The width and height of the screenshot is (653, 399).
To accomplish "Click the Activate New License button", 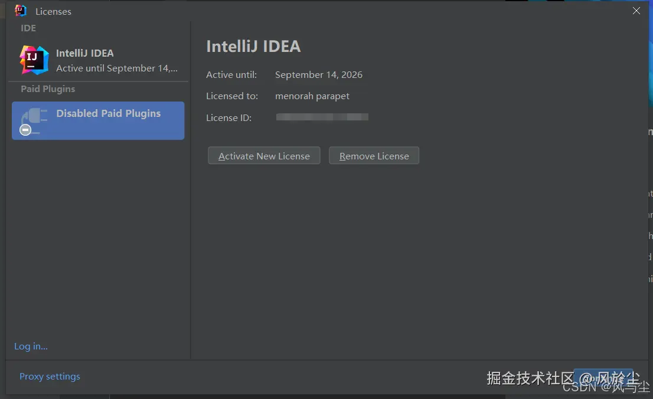I will click(x=264, y=156).
